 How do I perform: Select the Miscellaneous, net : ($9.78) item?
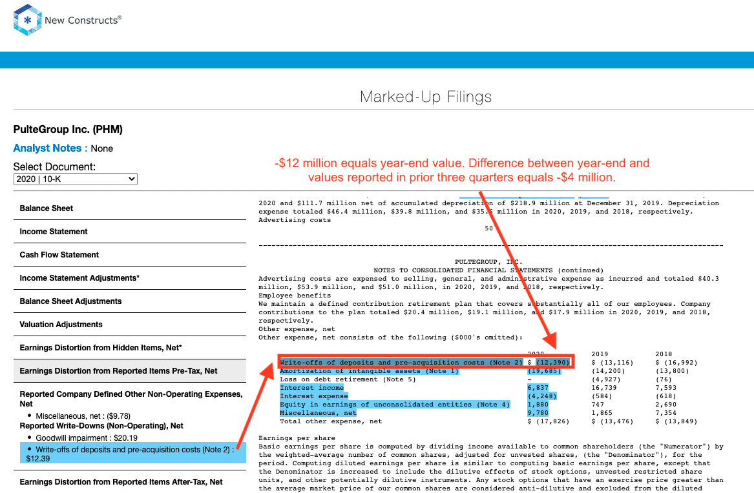coord(83,416)
